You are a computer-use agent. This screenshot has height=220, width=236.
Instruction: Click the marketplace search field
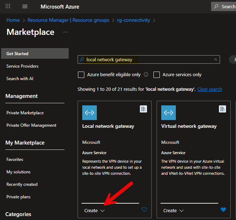[x=149, y=59]
